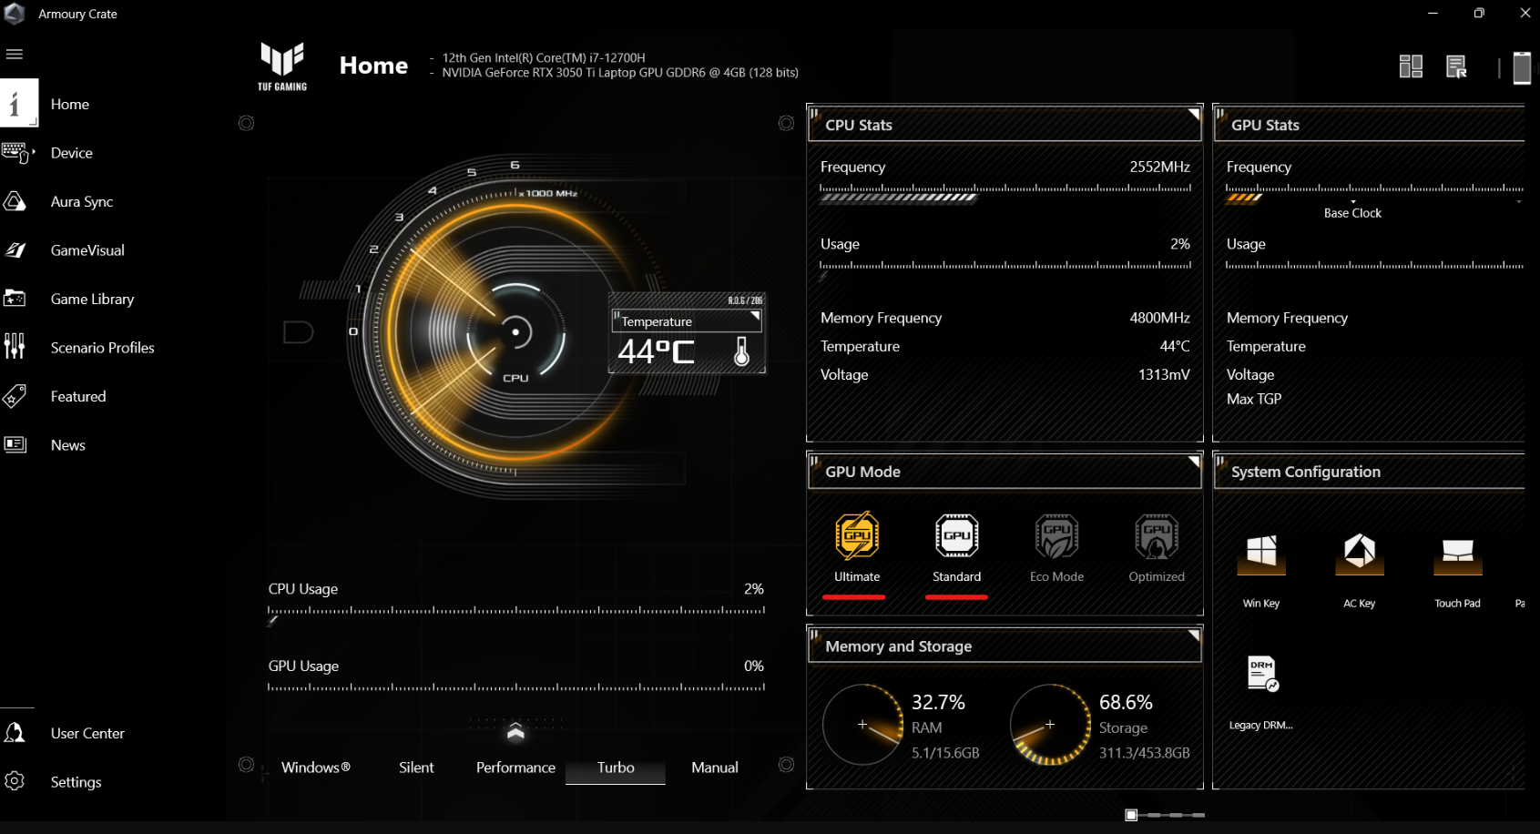Click the battery device icon at top right

(1522, 67)
